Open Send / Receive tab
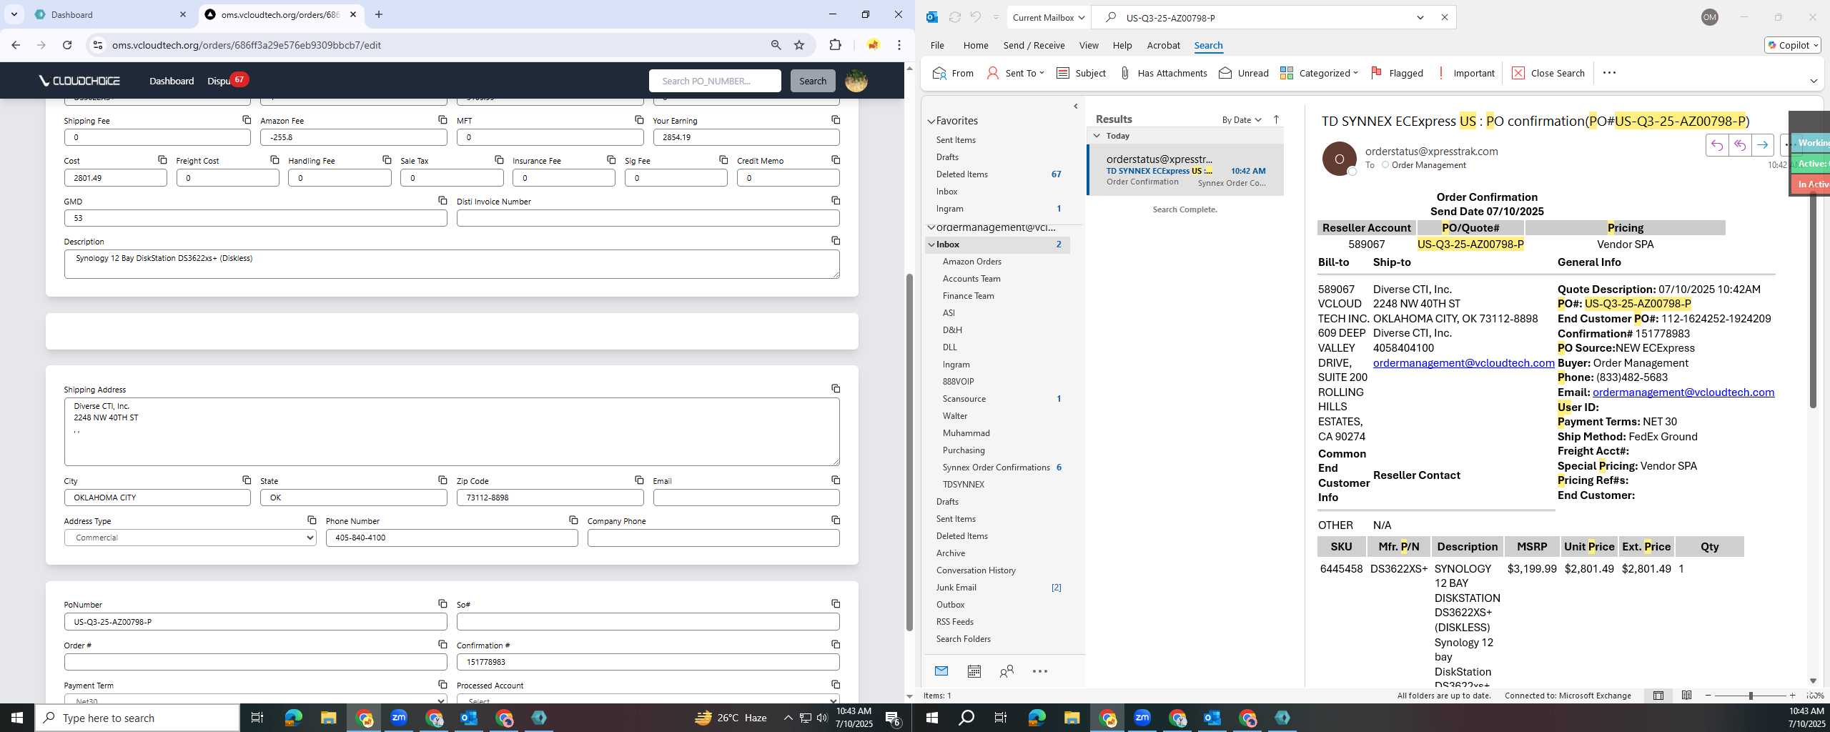Image resolution: width=1830 pixels, height=732 pixels. click(1034, 45)
